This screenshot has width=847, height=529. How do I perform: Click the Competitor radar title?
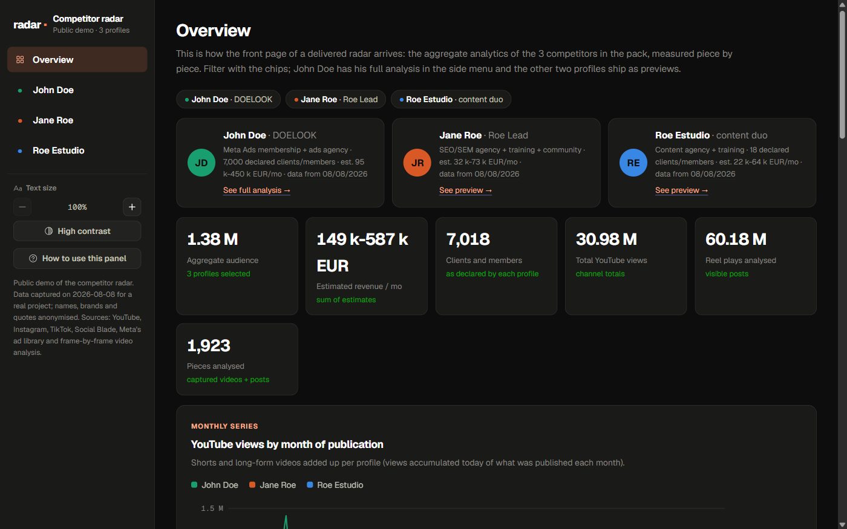click(88, 19)
